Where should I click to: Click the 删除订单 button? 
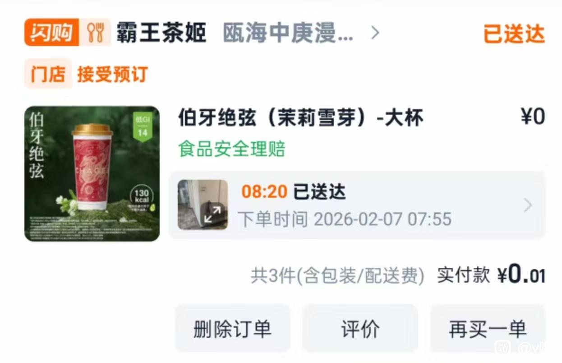[x=232, y=329]
